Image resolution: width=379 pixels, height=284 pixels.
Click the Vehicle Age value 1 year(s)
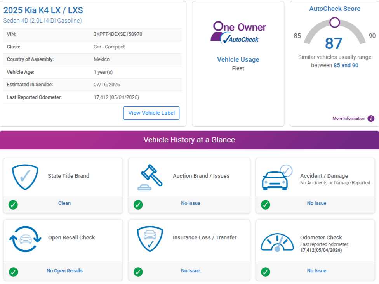[103, 72]
